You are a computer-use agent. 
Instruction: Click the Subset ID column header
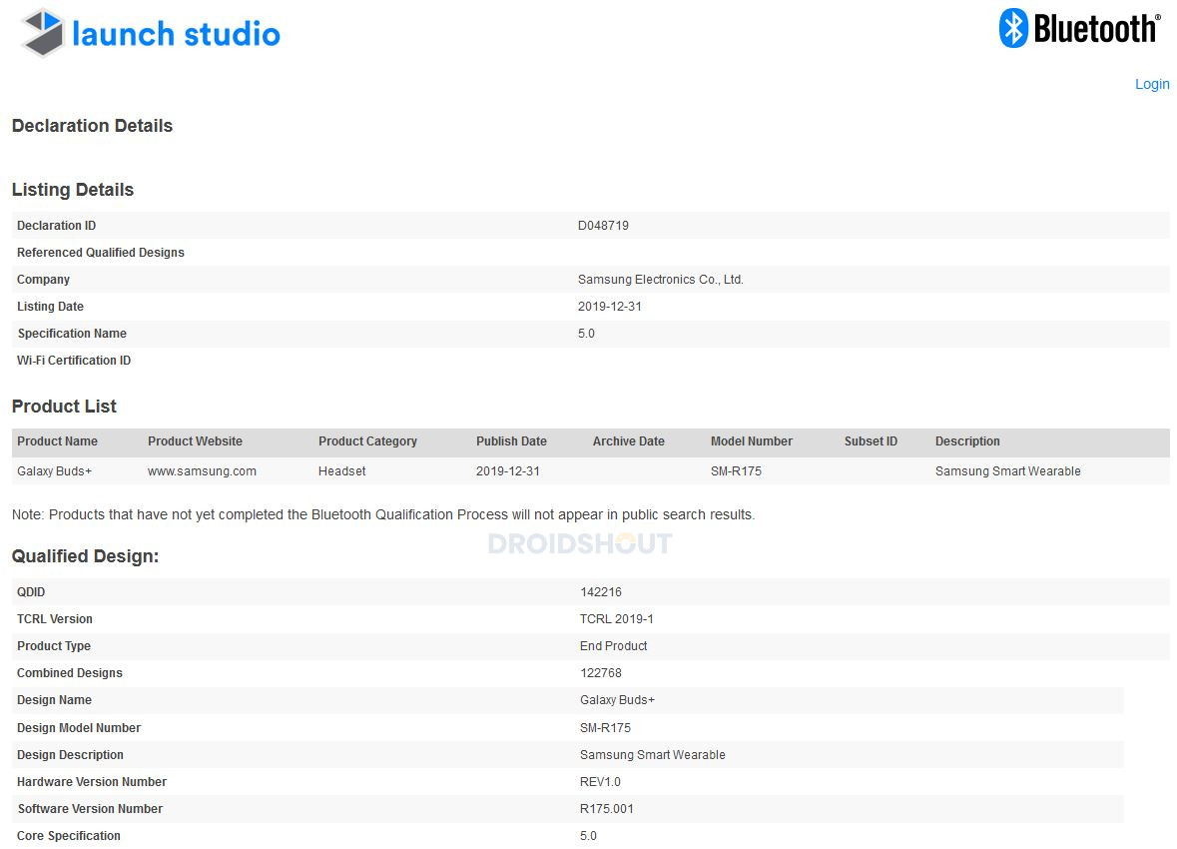click(x=871, y=441)
